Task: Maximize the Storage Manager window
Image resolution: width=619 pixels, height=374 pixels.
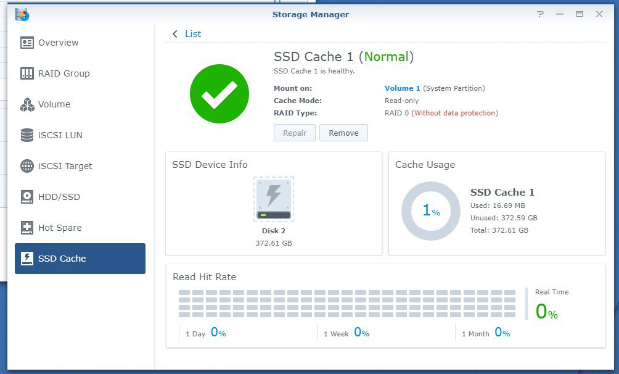Action: (x=580, y=14)
